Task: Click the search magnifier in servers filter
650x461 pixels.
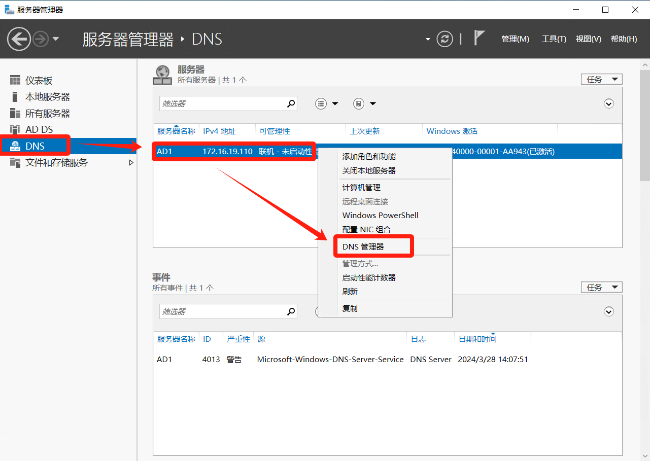Action: [291, 103]
